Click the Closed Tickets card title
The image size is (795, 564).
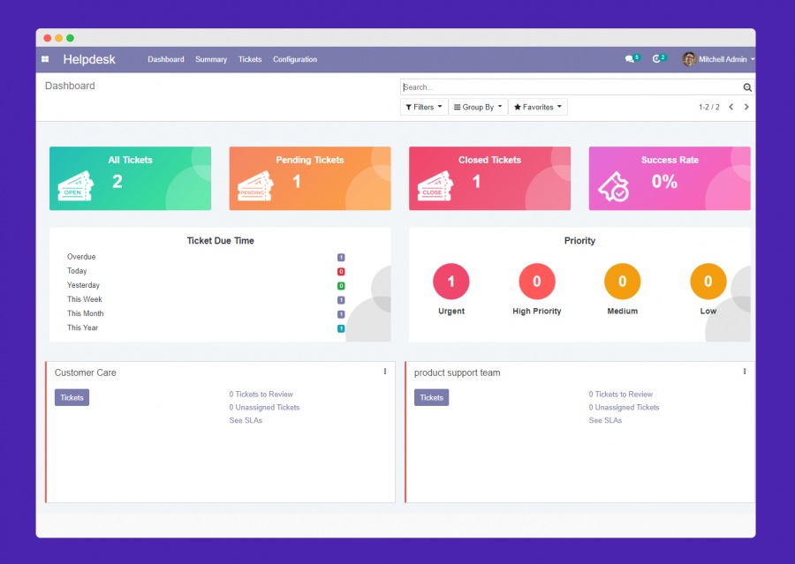point(489,160)
